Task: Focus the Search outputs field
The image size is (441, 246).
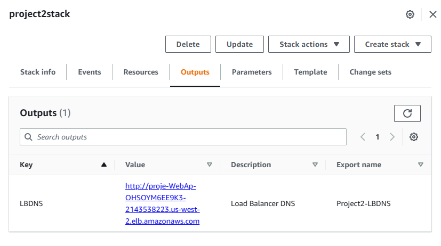Action: click(183, 137)
